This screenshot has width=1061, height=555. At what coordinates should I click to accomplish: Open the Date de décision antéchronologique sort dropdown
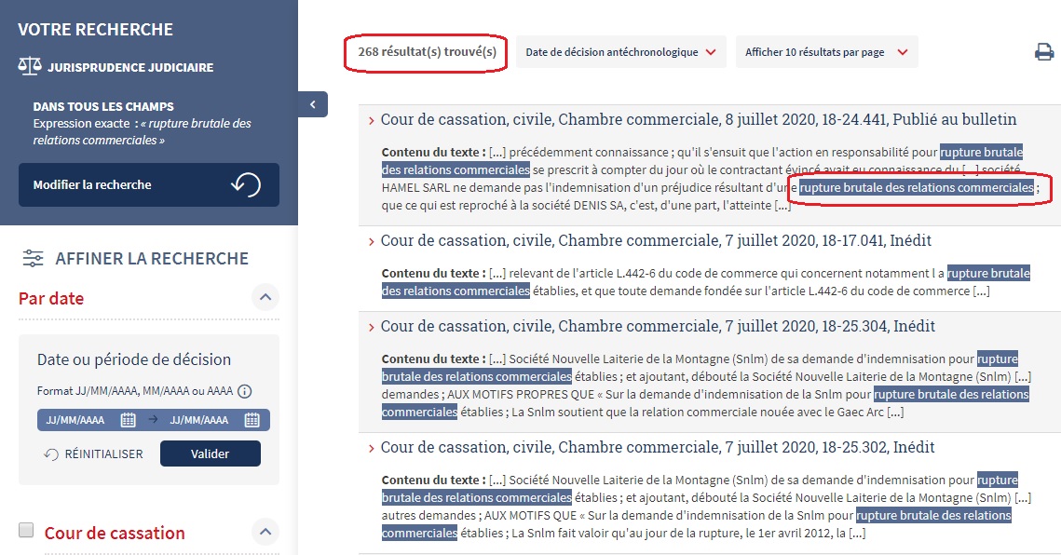click(x=620, y=52)
